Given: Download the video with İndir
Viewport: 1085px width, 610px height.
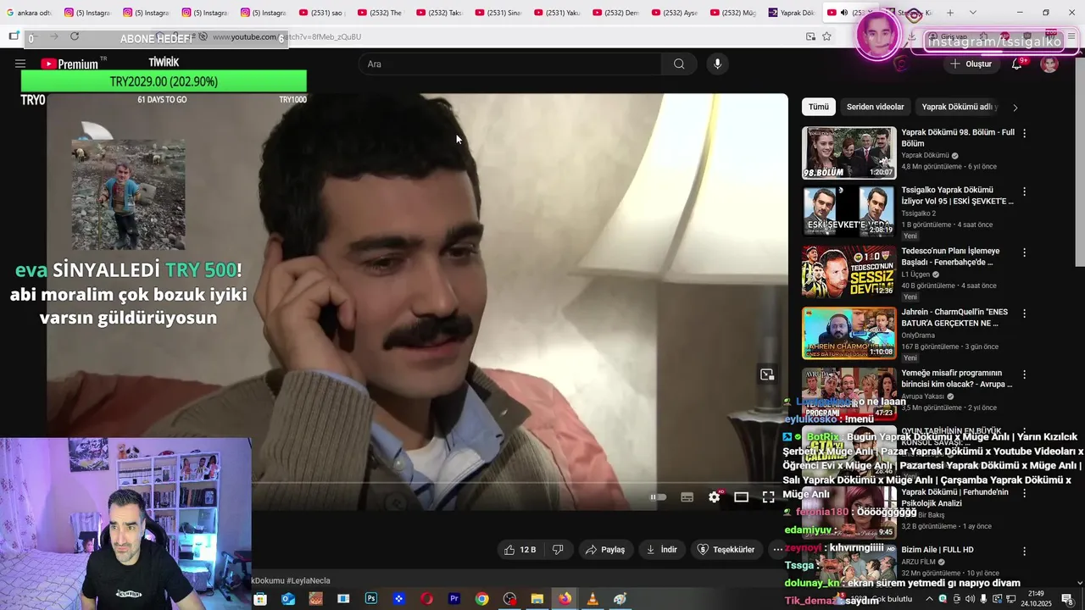Looking at the screenshot, I should [662, 550].
